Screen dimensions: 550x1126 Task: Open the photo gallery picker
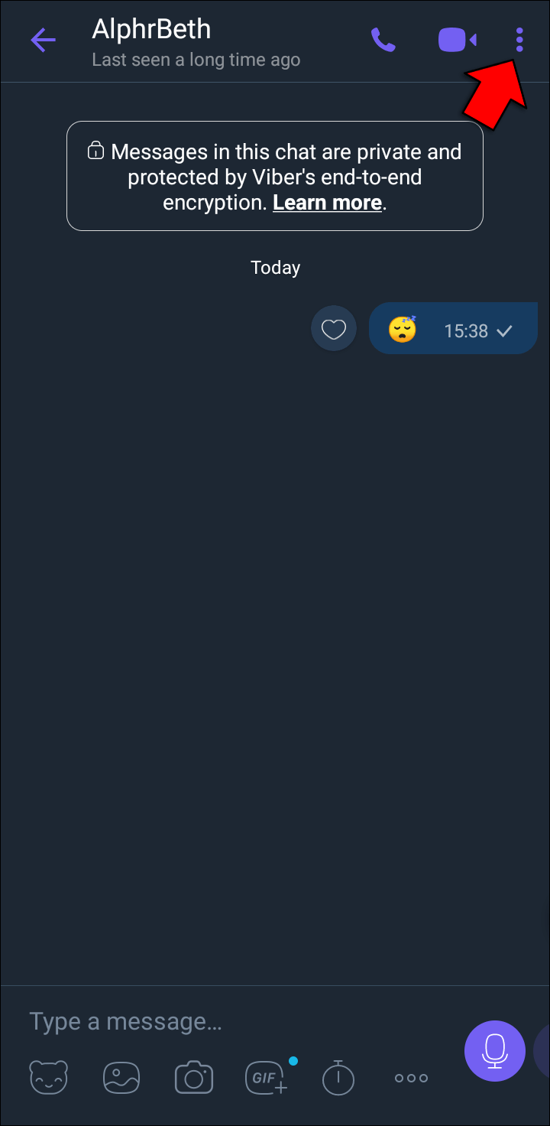(121, 1077)
